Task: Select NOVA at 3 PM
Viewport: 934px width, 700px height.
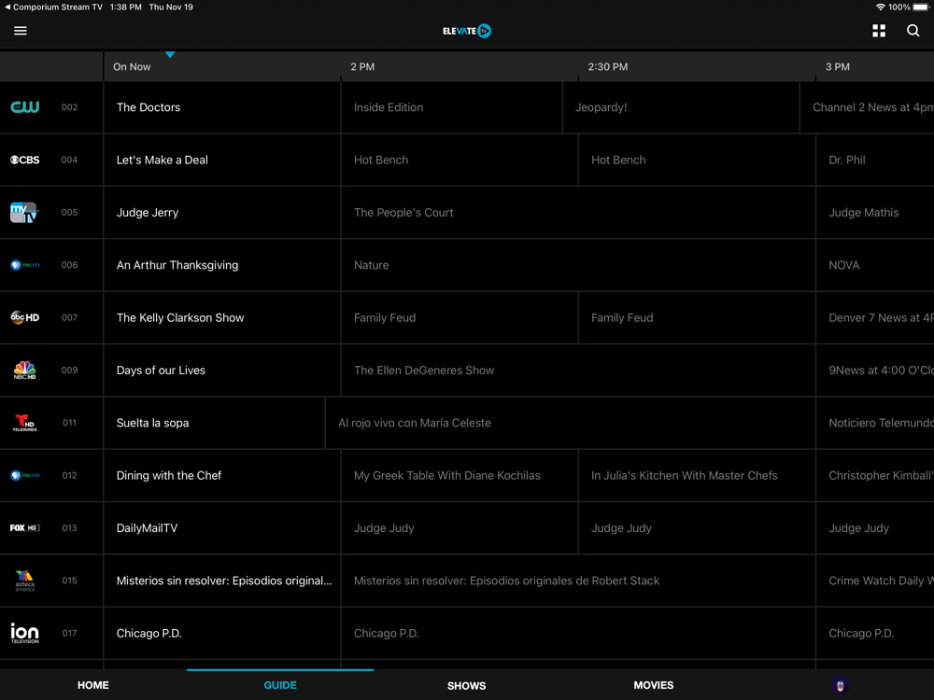Action: click(875, 265)
